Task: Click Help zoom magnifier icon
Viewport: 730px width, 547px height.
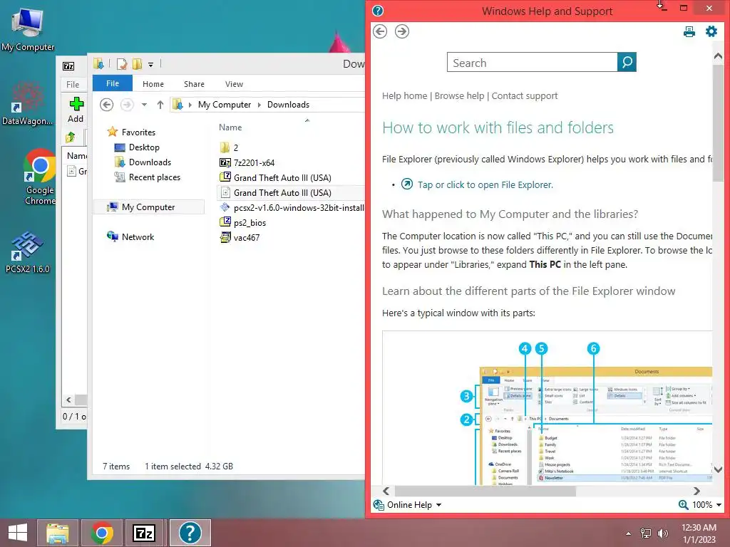Action: point(684,505)
